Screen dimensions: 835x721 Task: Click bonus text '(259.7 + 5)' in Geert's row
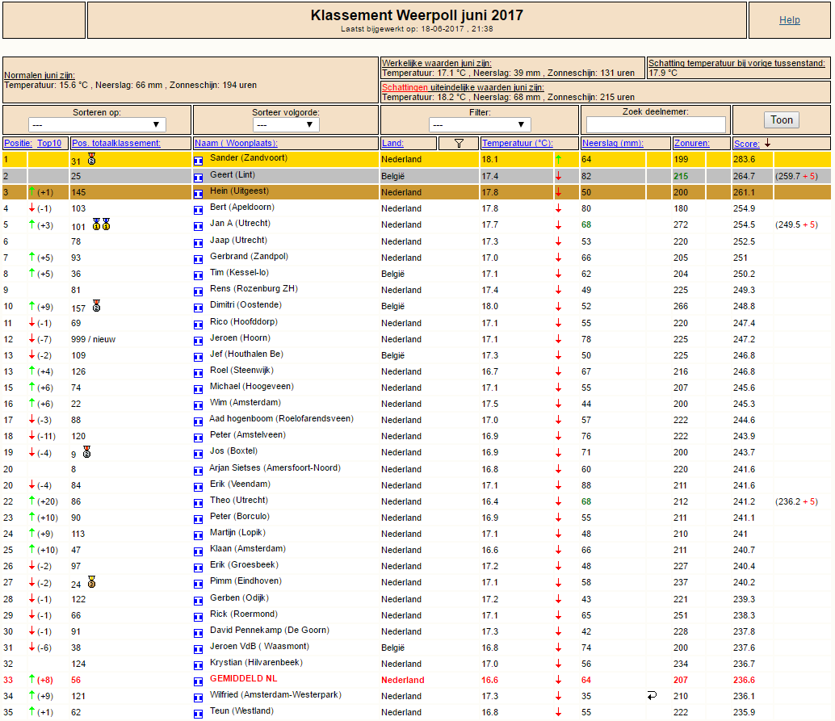click(x=796, y=176)
